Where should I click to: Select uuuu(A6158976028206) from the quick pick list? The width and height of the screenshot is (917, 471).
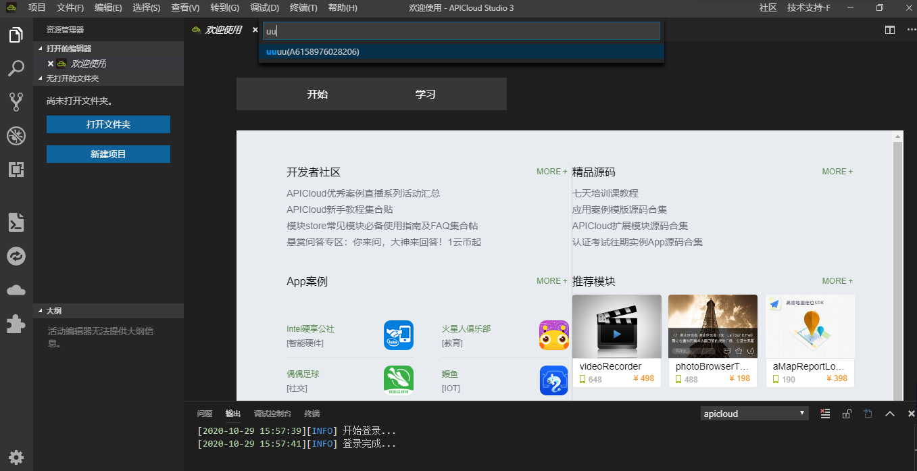[462, 52]
